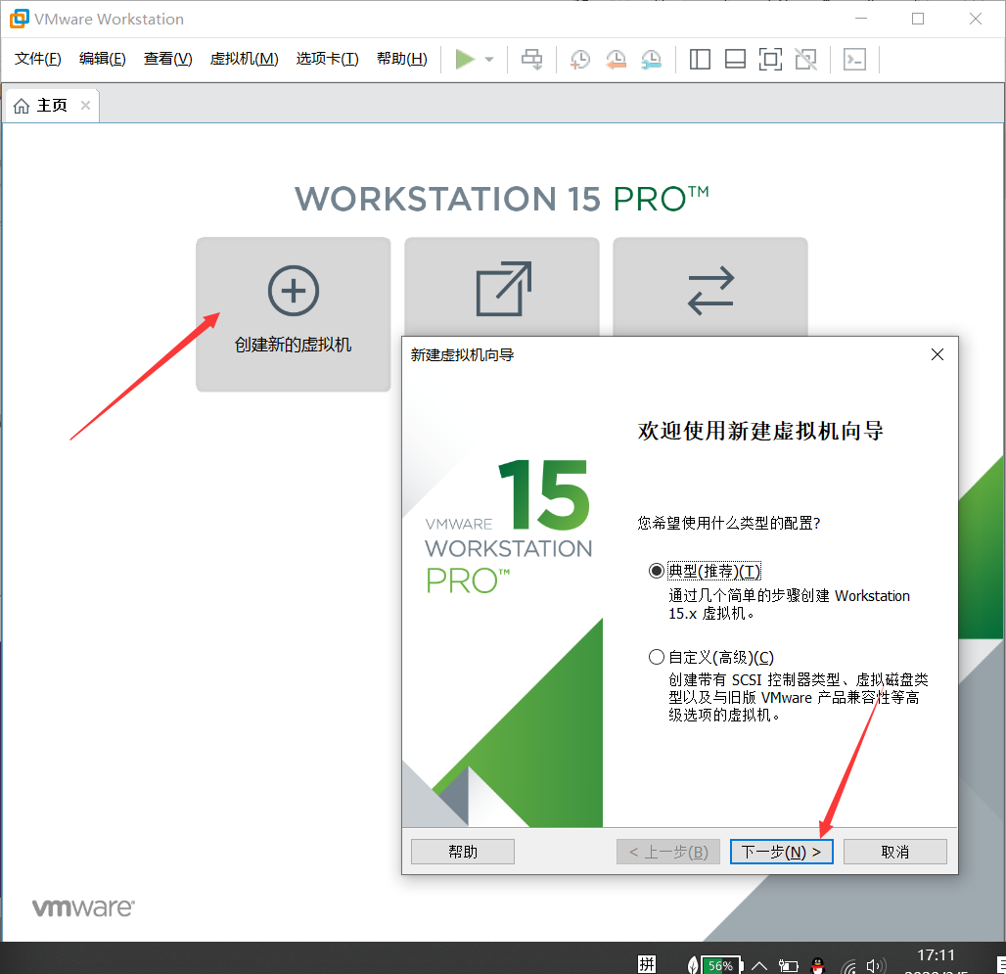The width and height of the screenshot is (1006, 974).
Task: Click the 56% battery tray indicator
Action: pyautogui.click(x=722, y=965)
